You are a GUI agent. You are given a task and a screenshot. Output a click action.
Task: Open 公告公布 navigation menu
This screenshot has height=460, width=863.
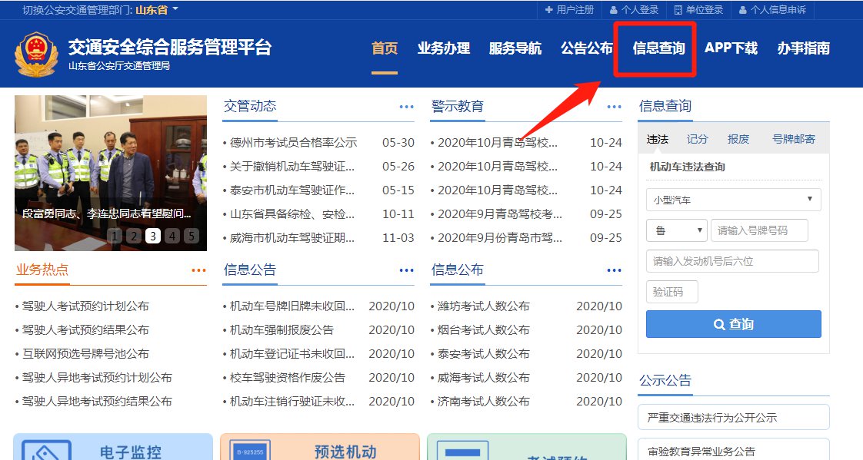[x=587, y=48]
